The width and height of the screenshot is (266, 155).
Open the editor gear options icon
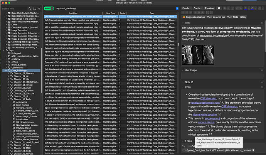click(x=219, y=8)
